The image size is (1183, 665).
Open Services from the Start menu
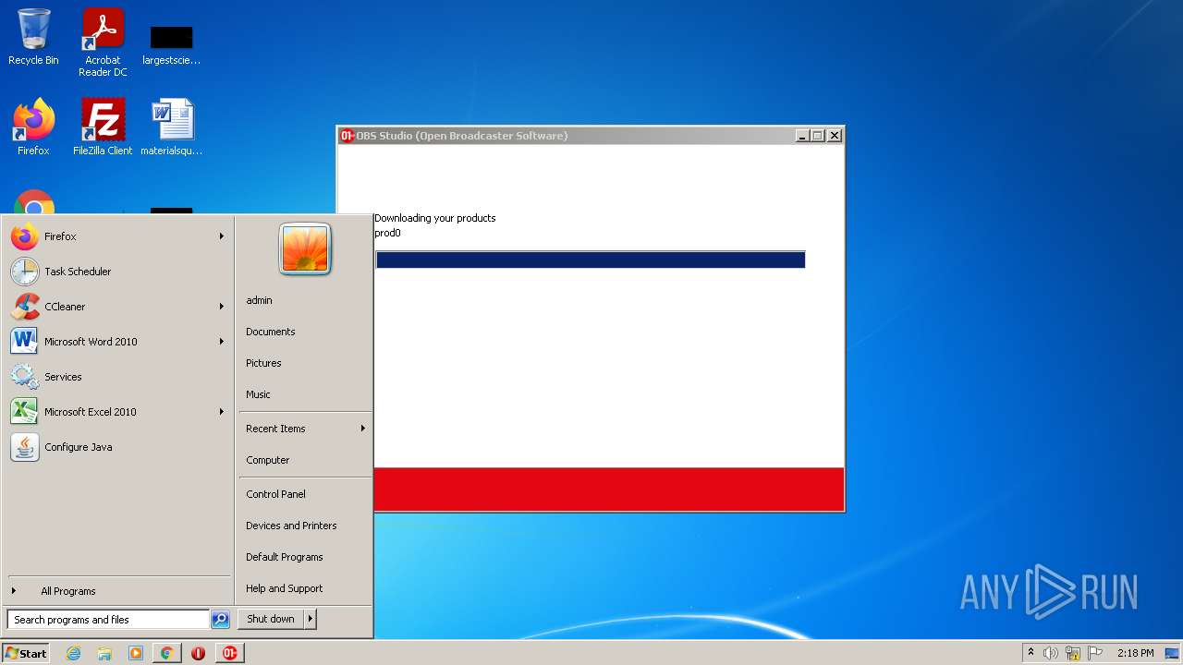116,377
